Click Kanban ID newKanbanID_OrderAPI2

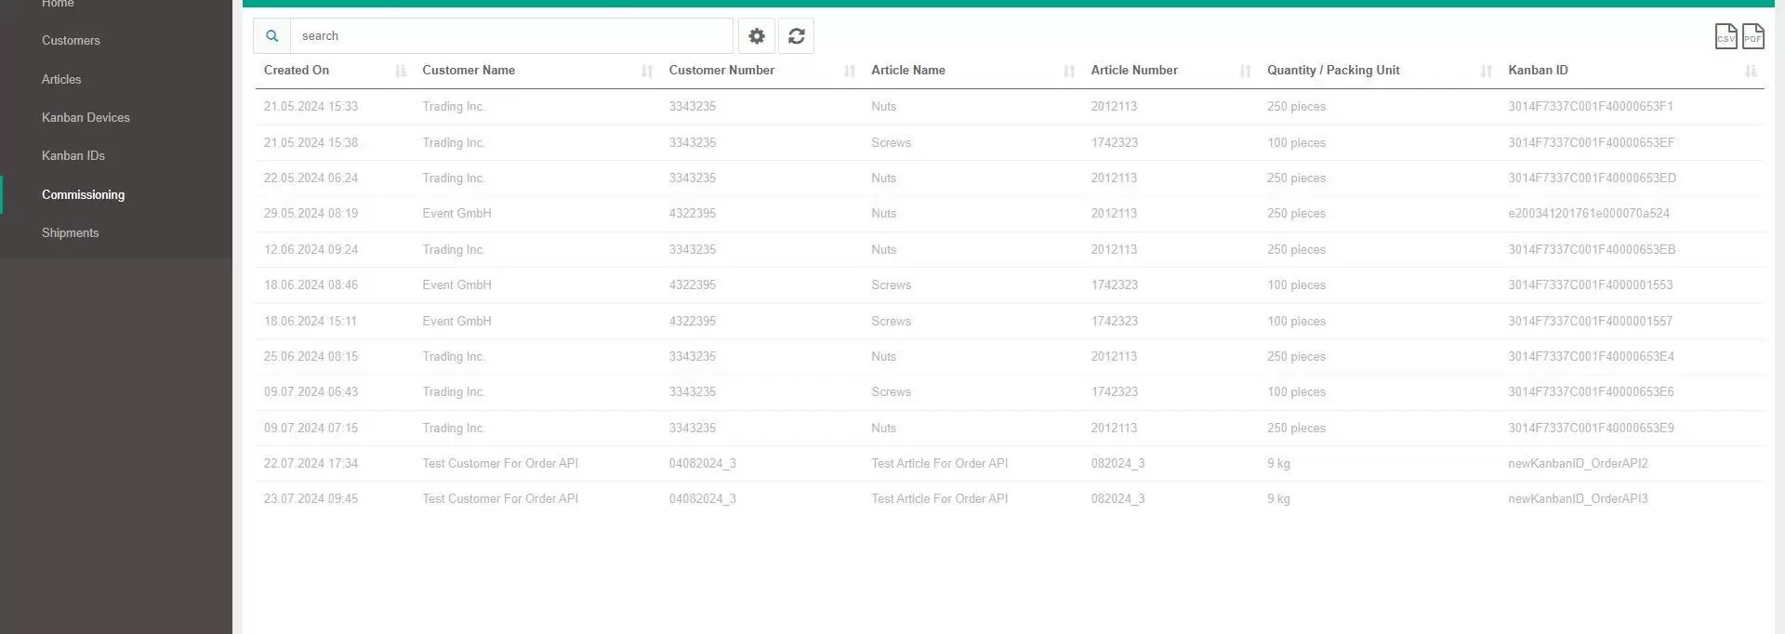coord(1578,463)
